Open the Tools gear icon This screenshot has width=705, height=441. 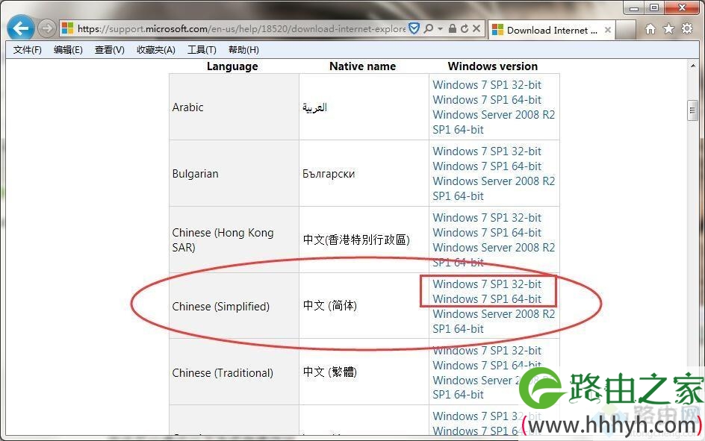[x=687, y=29]
